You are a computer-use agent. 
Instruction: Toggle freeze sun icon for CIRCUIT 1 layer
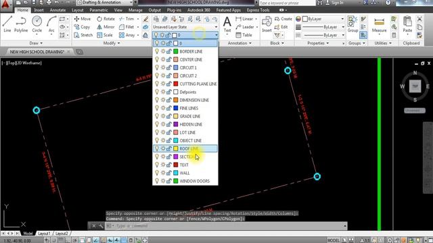pyautogui.click(x=163, y=67)
